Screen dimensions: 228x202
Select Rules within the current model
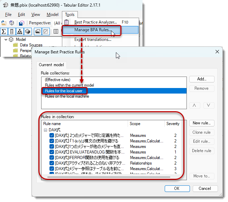click(114, 85)
